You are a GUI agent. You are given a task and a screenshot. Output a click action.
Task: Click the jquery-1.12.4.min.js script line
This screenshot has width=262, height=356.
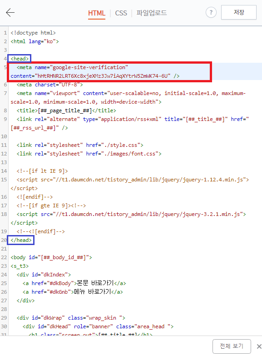[x=133, y=179]
